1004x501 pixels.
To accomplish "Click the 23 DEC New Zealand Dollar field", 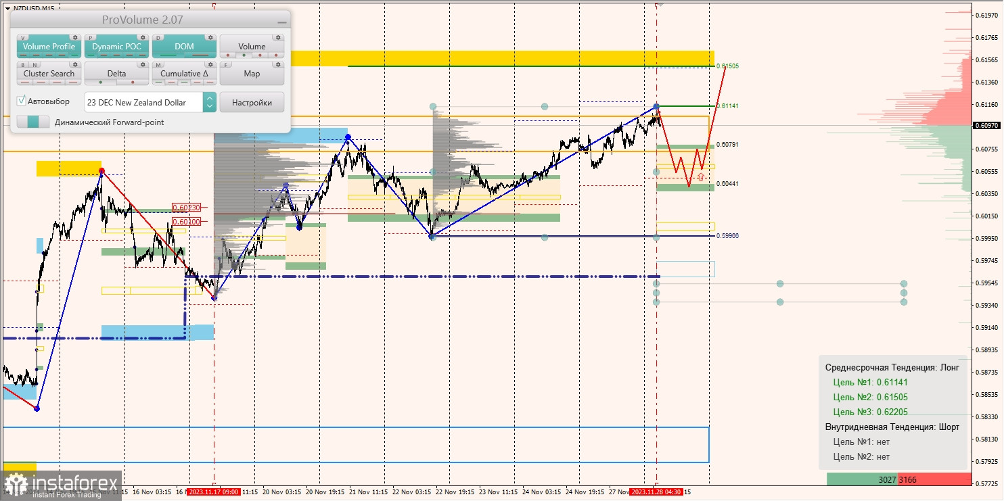I will pyautogui.click(x=143, y=102).
